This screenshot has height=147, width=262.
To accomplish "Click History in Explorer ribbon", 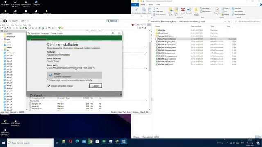I will pyautogui.click(x=226, y=15).
